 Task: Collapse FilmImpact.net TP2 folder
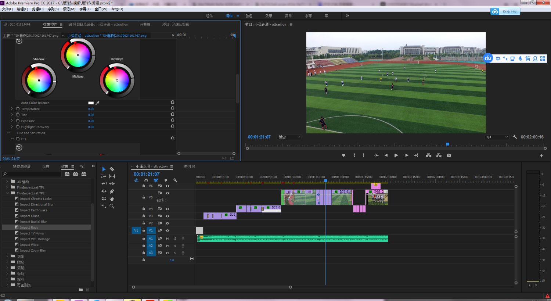7,193
